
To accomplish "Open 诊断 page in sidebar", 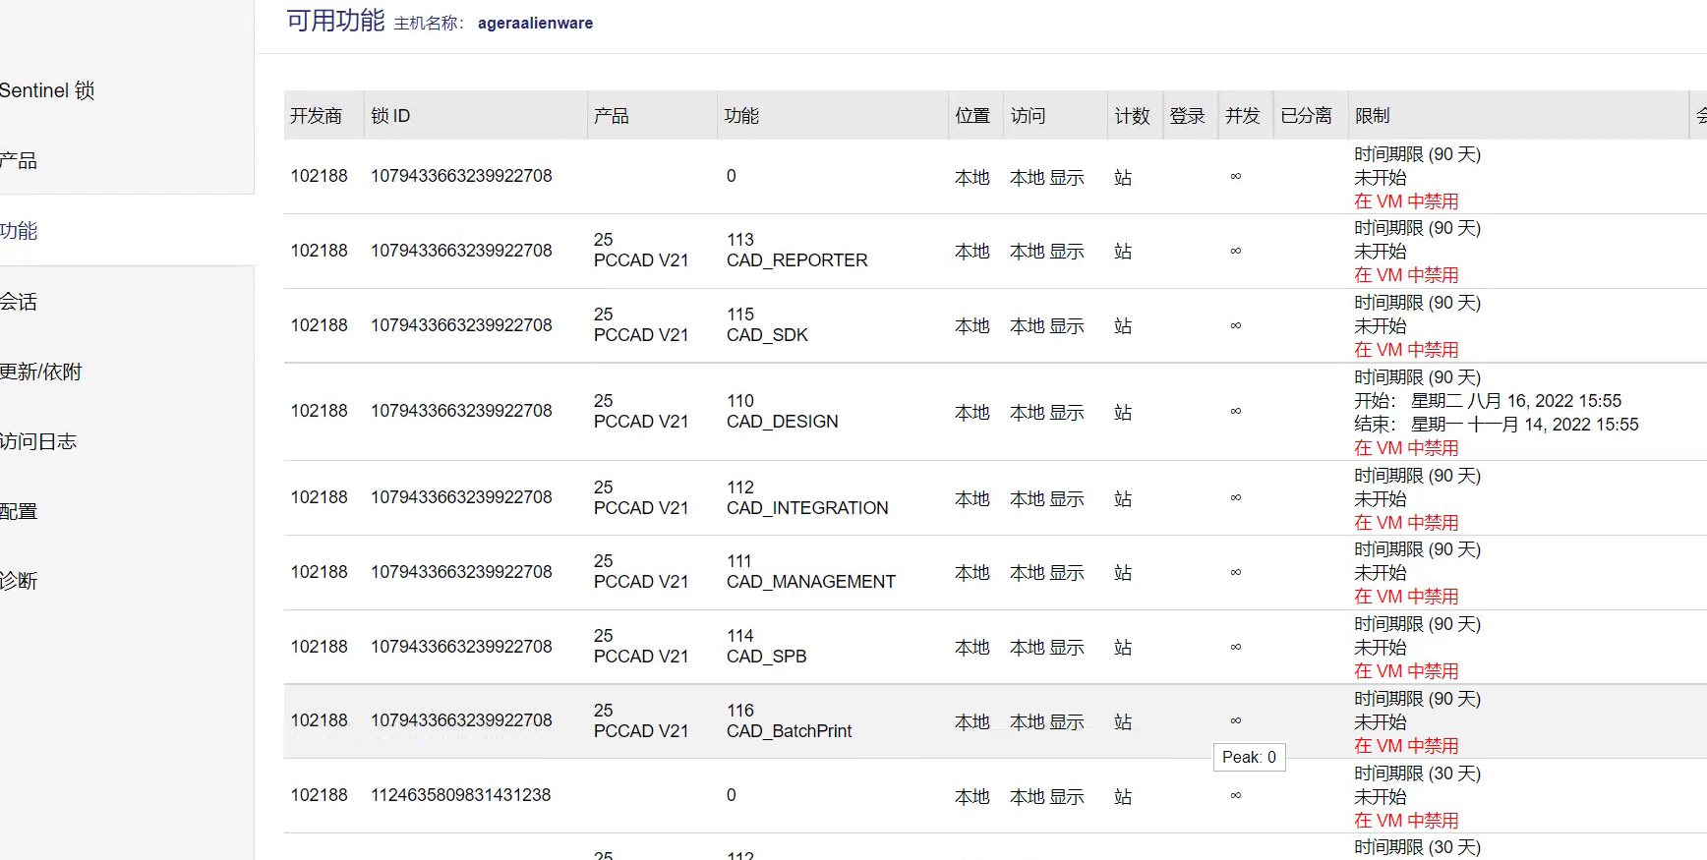I will click(x=19, y=582).
